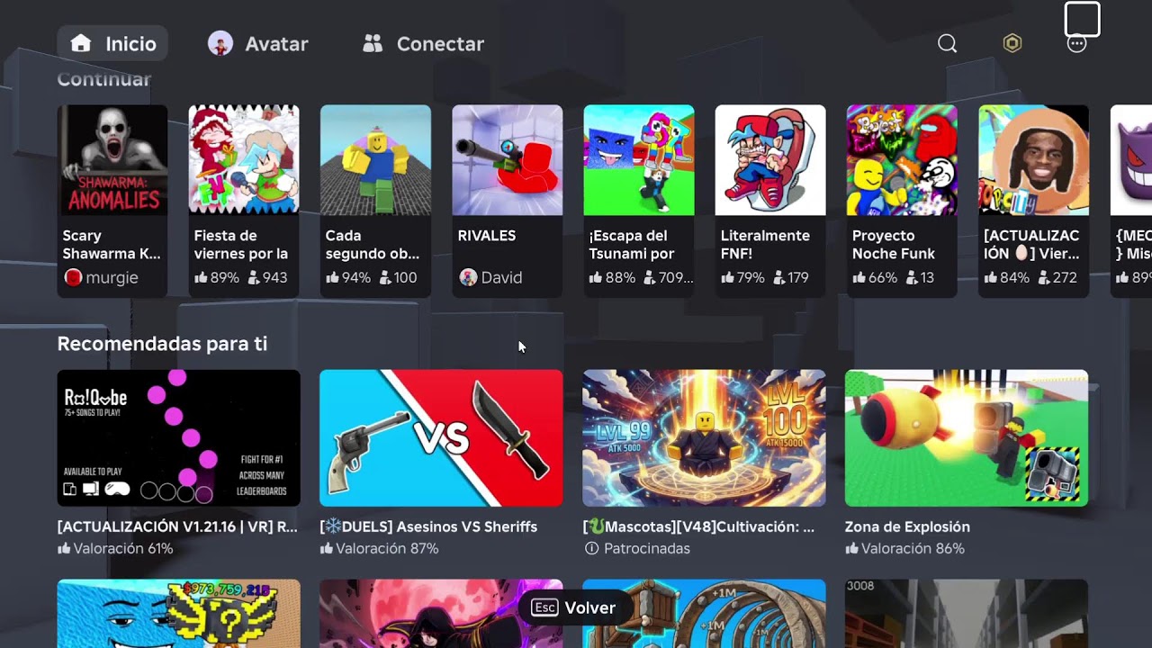Open Literalmente FNF! game thumbnail
Viewport: 1152px width, 648px height.
(770, 160)
